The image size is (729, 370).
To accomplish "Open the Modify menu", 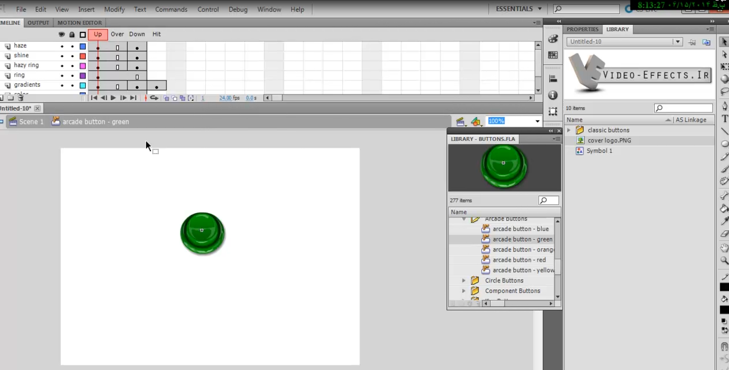I will [x=114, y=9].
